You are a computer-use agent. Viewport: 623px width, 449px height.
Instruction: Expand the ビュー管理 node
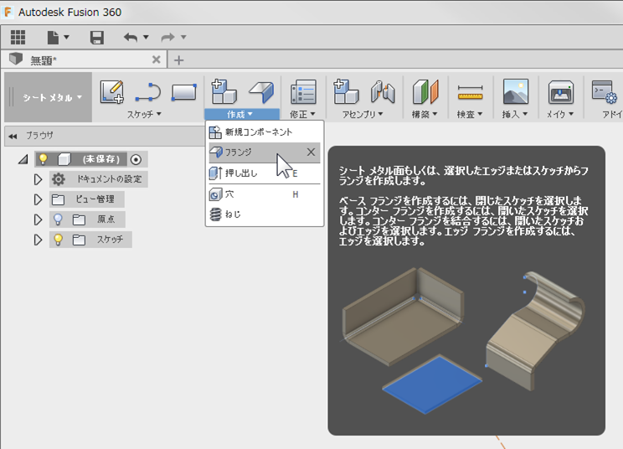click(x=38, y=199)
